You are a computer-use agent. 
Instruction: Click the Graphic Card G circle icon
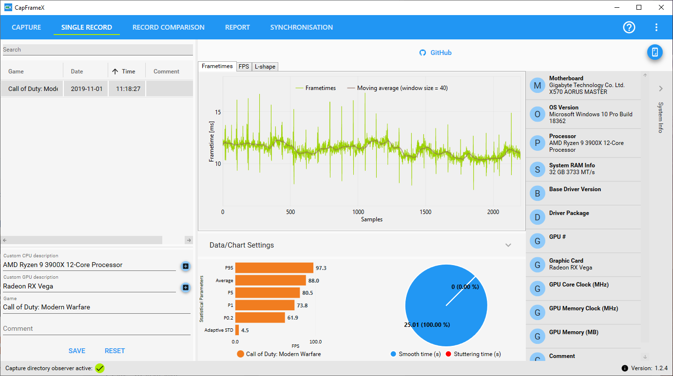coord(538,265)
